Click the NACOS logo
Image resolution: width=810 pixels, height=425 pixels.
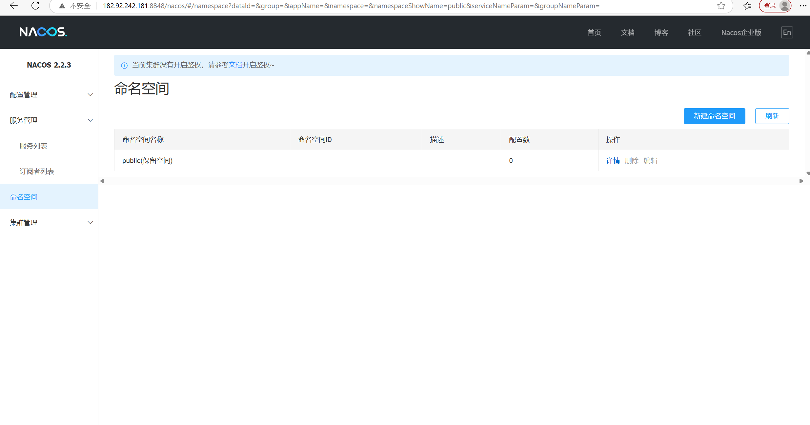click(x=43, y=32)
